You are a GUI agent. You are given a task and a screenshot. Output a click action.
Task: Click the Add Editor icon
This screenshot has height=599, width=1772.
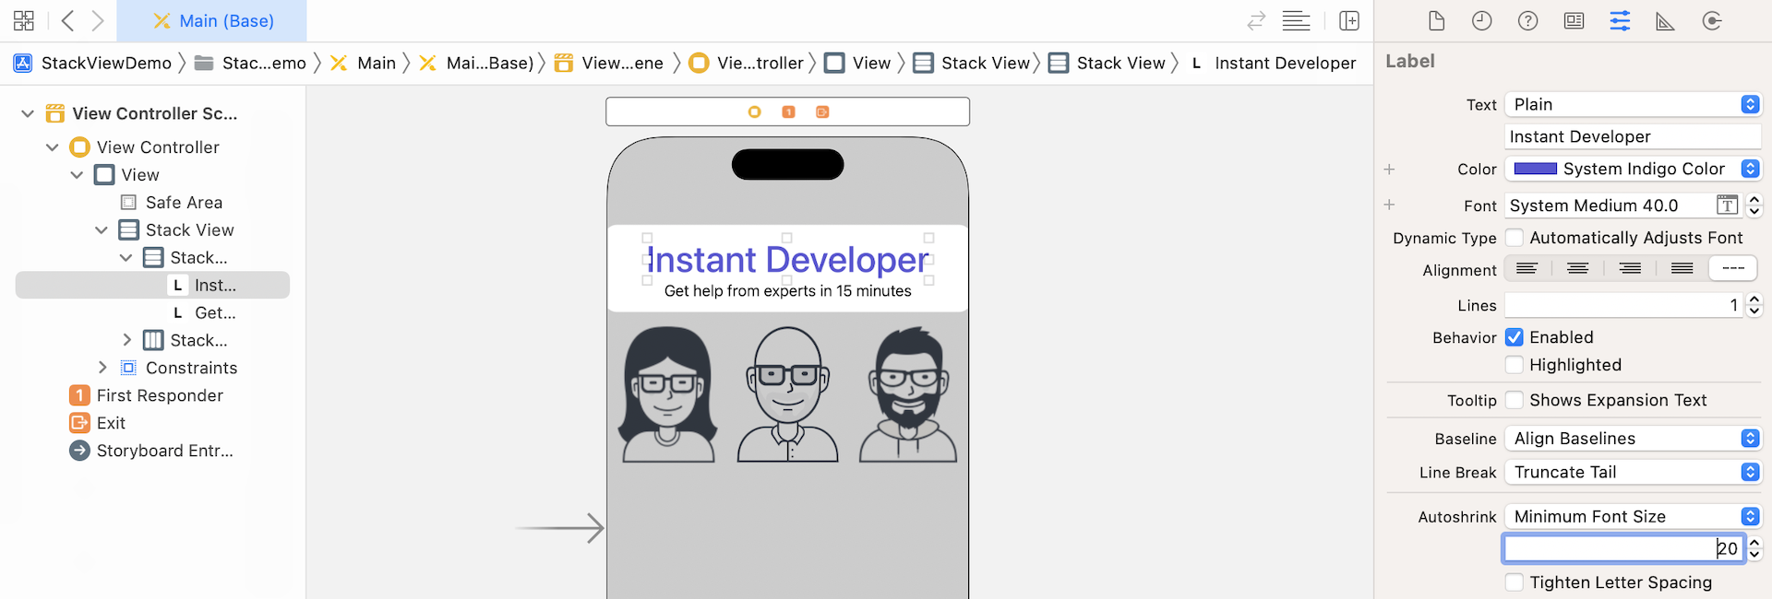point(1349,21)
